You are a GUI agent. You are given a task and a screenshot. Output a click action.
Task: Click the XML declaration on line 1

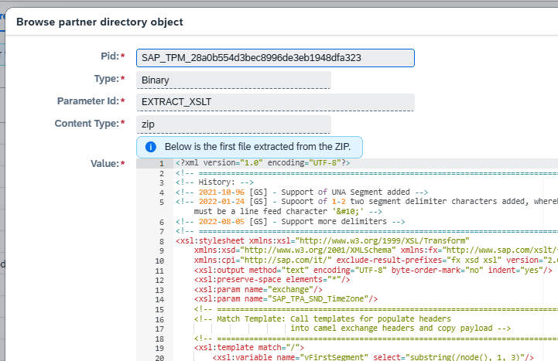click(262, 163)
